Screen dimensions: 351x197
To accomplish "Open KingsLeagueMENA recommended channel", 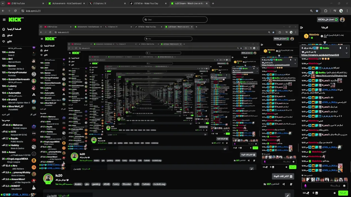I will coord(19,160).
